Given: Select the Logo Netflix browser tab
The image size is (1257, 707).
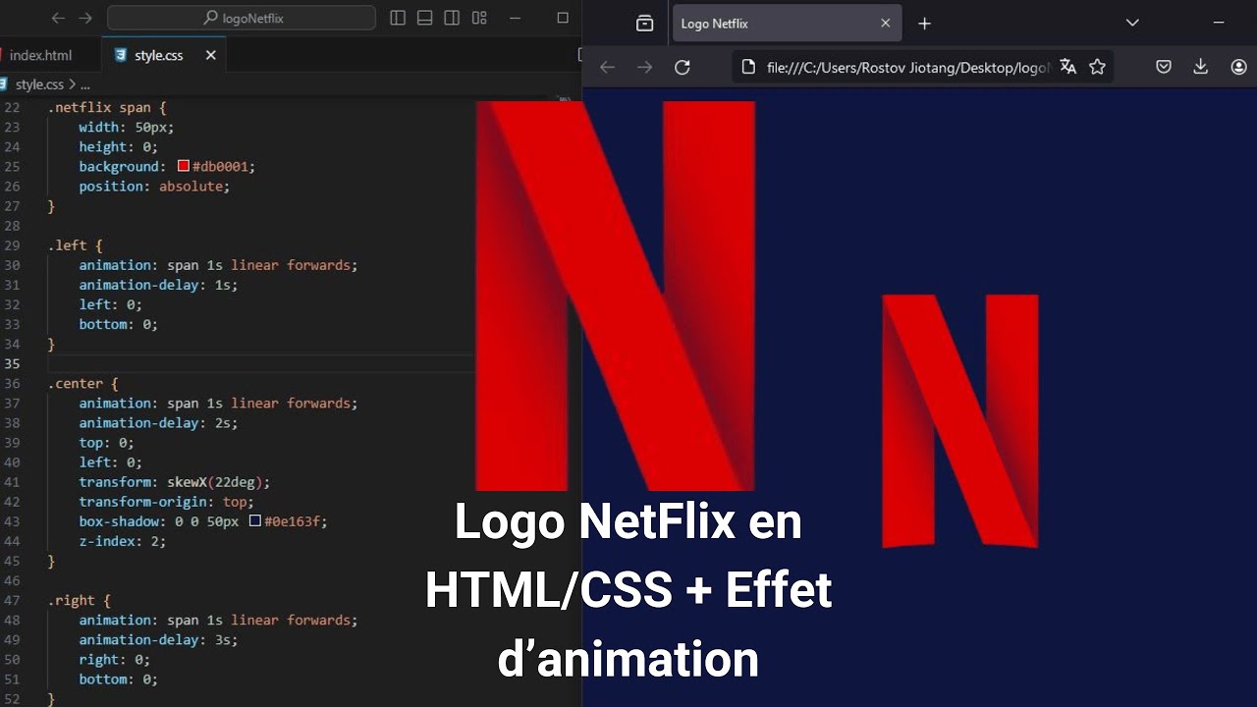Looking at the screenshot, I should pyautogui.click(x=787, y=23).
